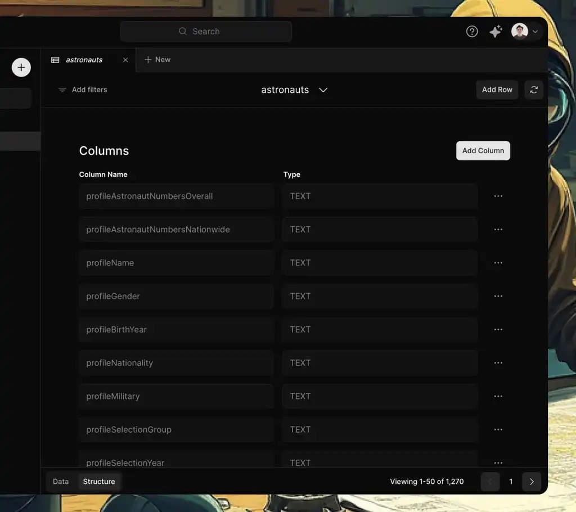Open a New tab

pyautogui.click(x=157, y=60)
